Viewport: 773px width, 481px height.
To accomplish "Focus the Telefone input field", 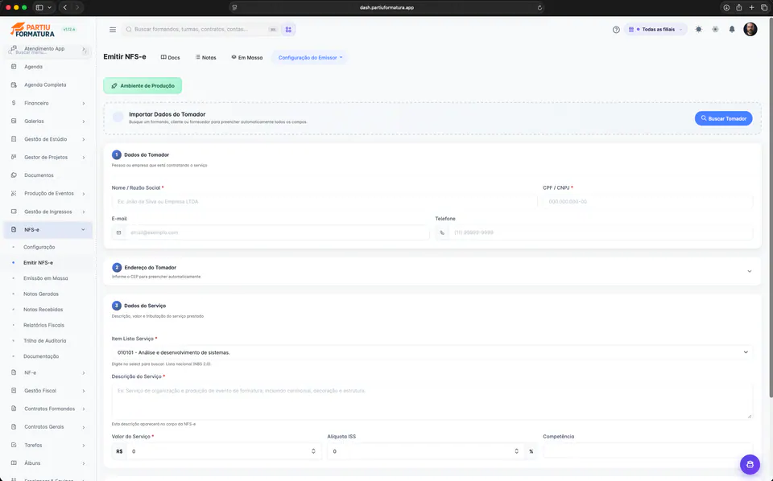I will [601, 233].
